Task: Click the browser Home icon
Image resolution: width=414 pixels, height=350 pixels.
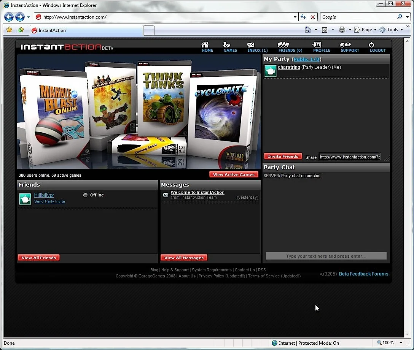Action: coord(307,30)
